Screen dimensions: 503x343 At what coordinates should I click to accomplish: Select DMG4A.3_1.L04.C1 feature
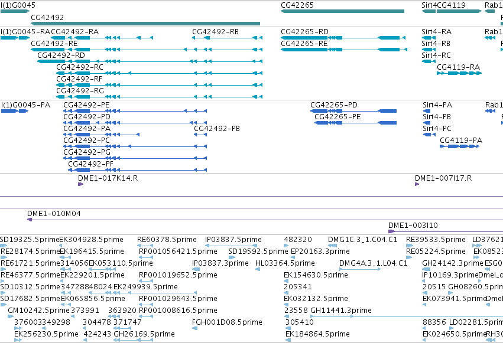[360, 269]
